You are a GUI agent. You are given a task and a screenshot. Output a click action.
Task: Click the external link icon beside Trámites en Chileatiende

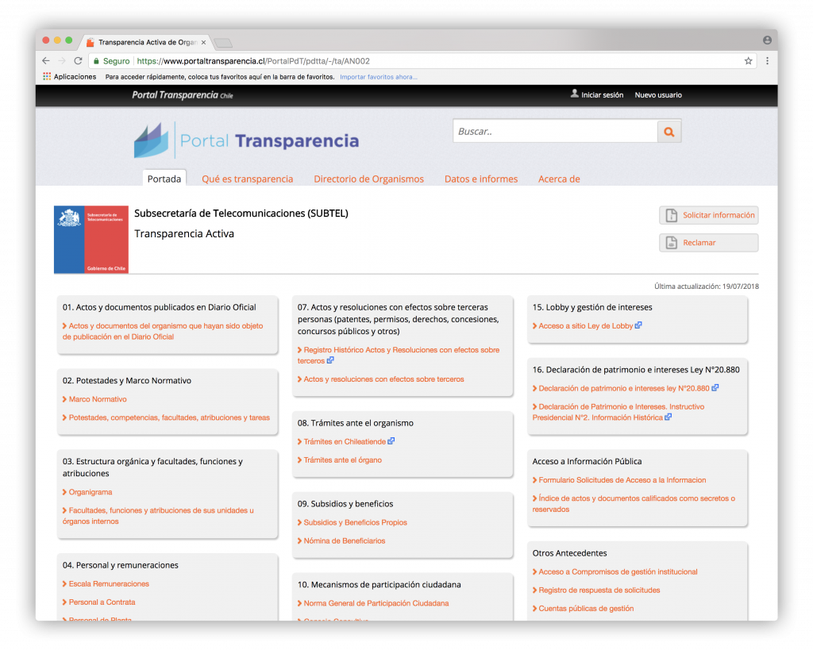(x=391, y=441)
